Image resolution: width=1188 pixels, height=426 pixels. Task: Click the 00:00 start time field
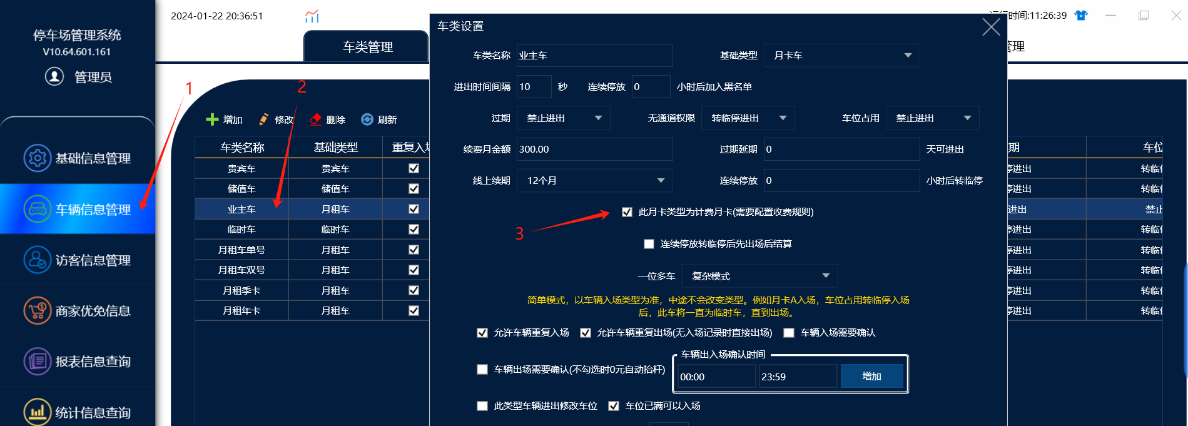716,377
